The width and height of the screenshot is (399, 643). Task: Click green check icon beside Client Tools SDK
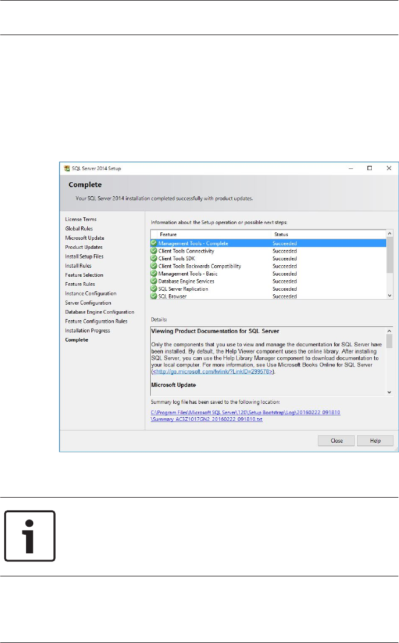[x=154, y=259]
